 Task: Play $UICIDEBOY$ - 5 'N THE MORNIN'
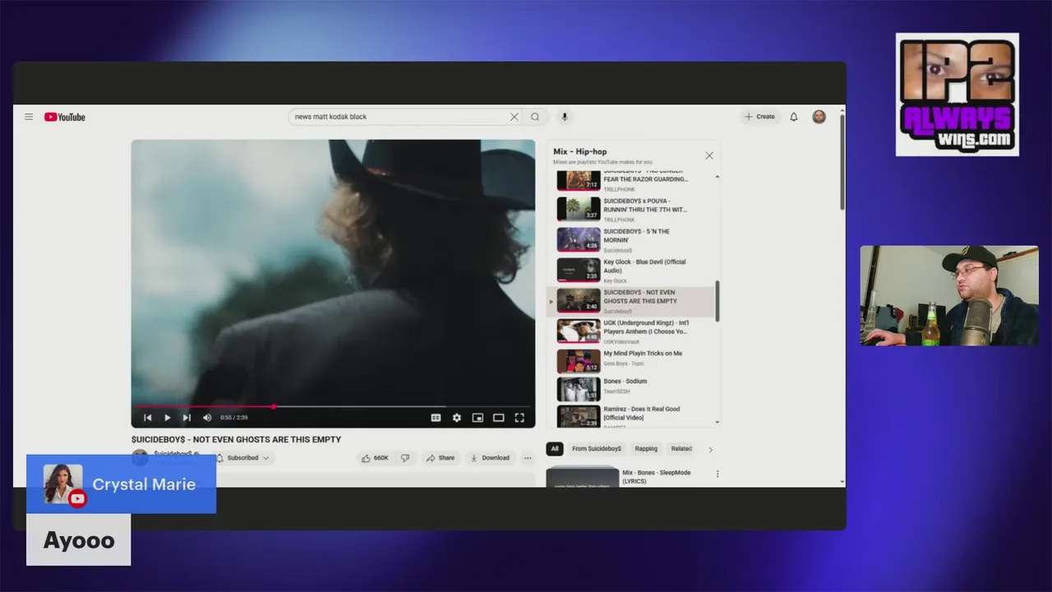pos(633,240)
